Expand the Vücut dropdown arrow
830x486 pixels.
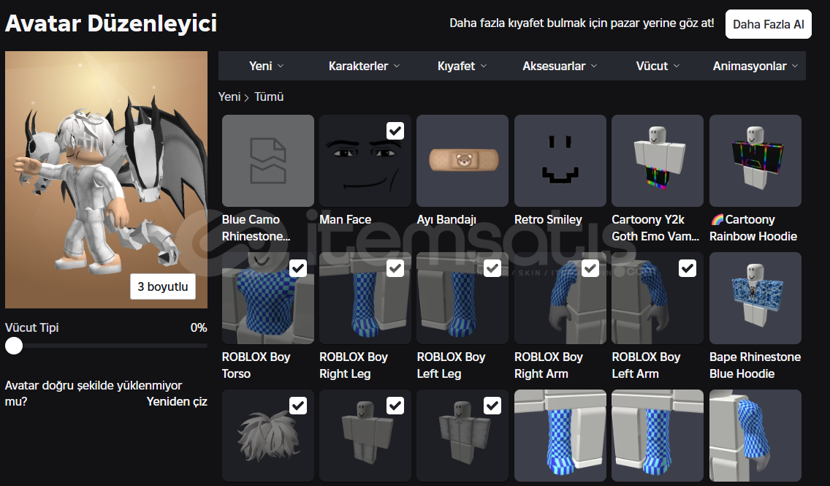click(677, 67)
